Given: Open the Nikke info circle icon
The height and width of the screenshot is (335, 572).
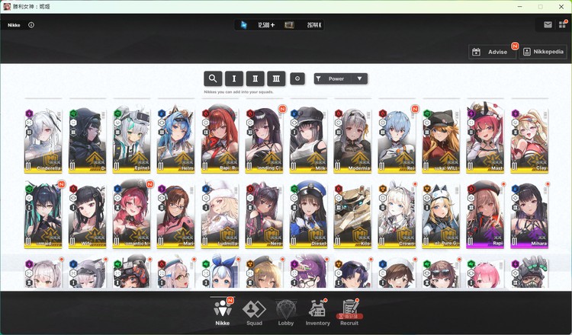Looking at the screenshot, I should tap(31, 25).
